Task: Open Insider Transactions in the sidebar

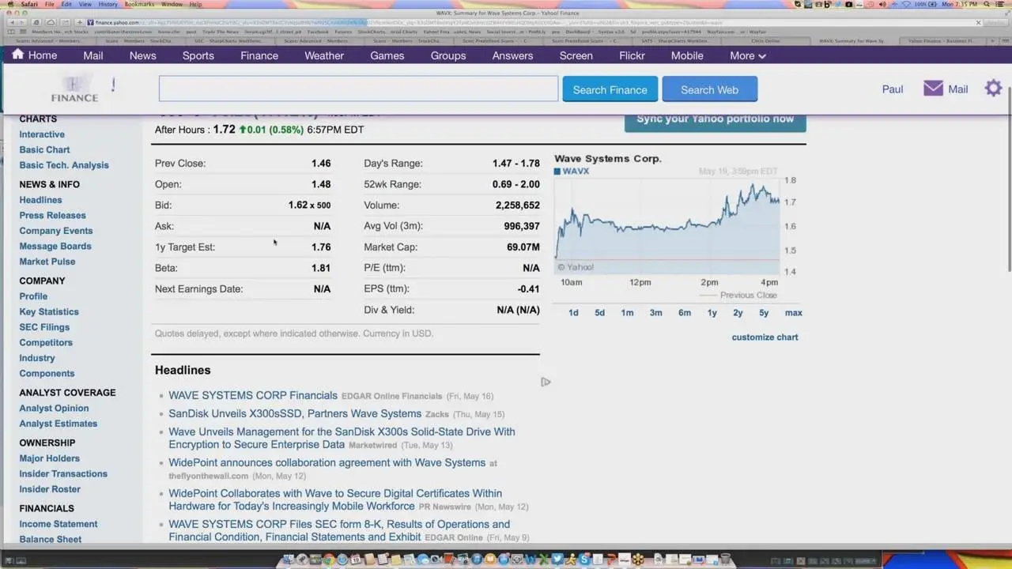Action: click(63, 473)
